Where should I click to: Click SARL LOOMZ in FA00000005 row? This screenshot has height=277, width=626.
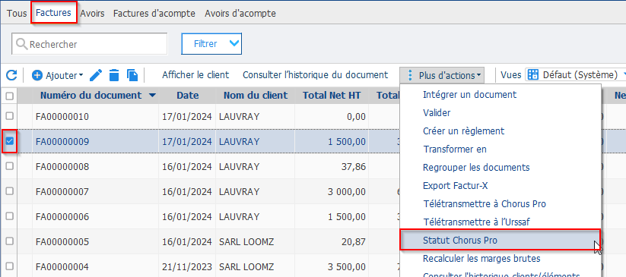point(246,242)
